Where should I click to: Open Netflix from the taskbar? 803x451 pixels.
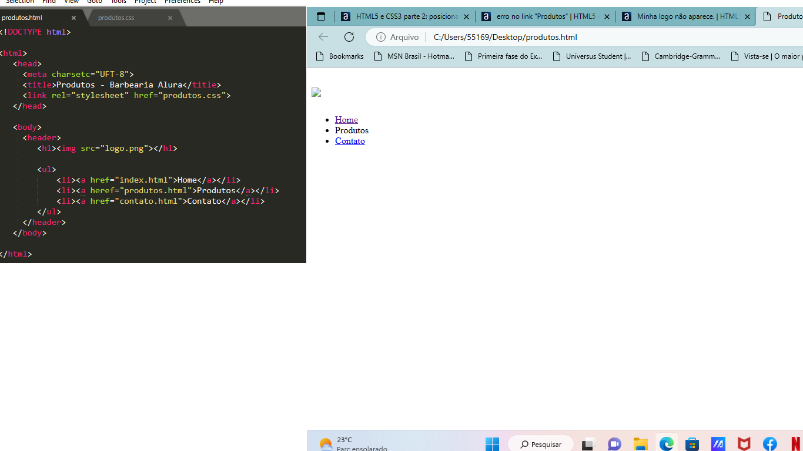tap(796, 444)
